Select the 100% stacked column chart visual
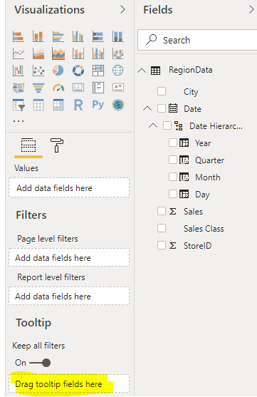The height and width of the screenshot is (397, 257). tap(118, 36)
